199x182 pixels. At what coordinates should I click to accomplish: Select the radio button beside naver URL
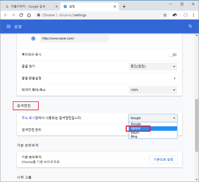click(33, 39)
